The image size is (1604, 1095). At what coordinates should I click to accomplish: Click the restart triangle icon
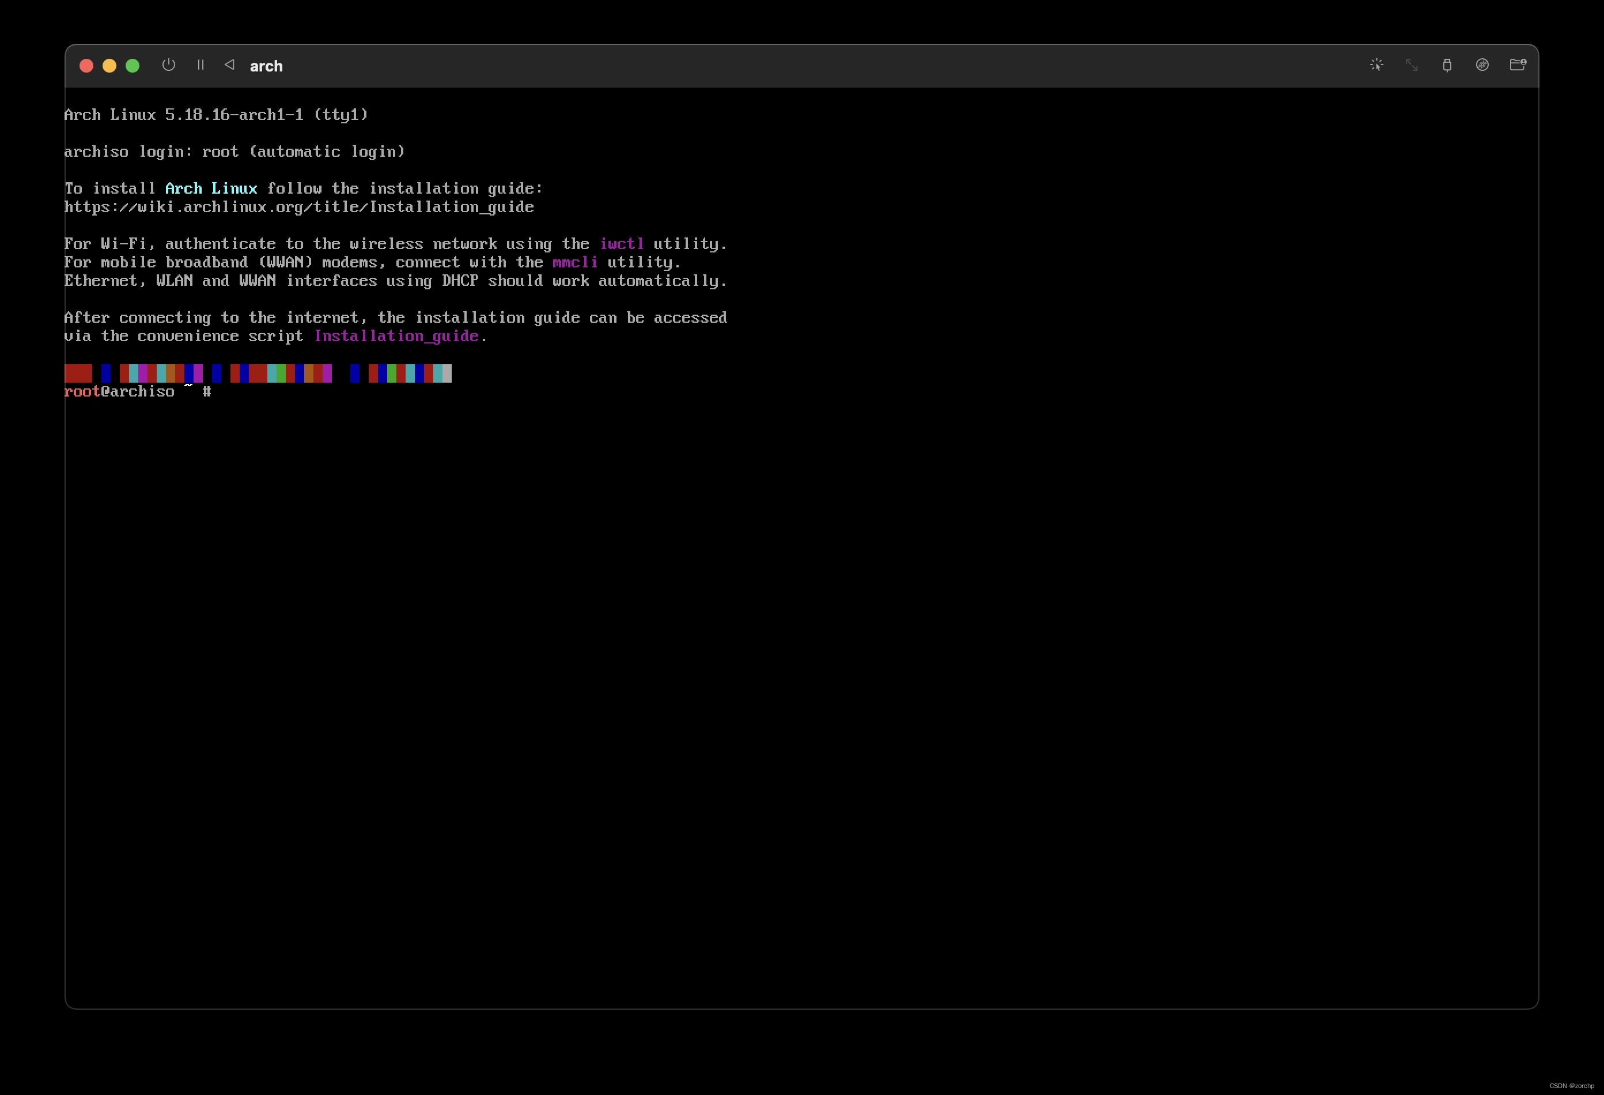tap(230, 65)
